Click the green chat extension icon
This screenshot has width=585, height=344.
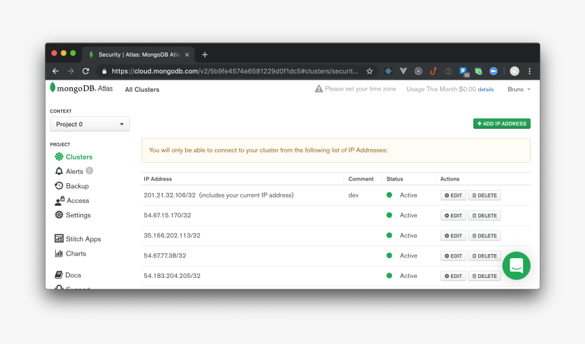(478, 72)
